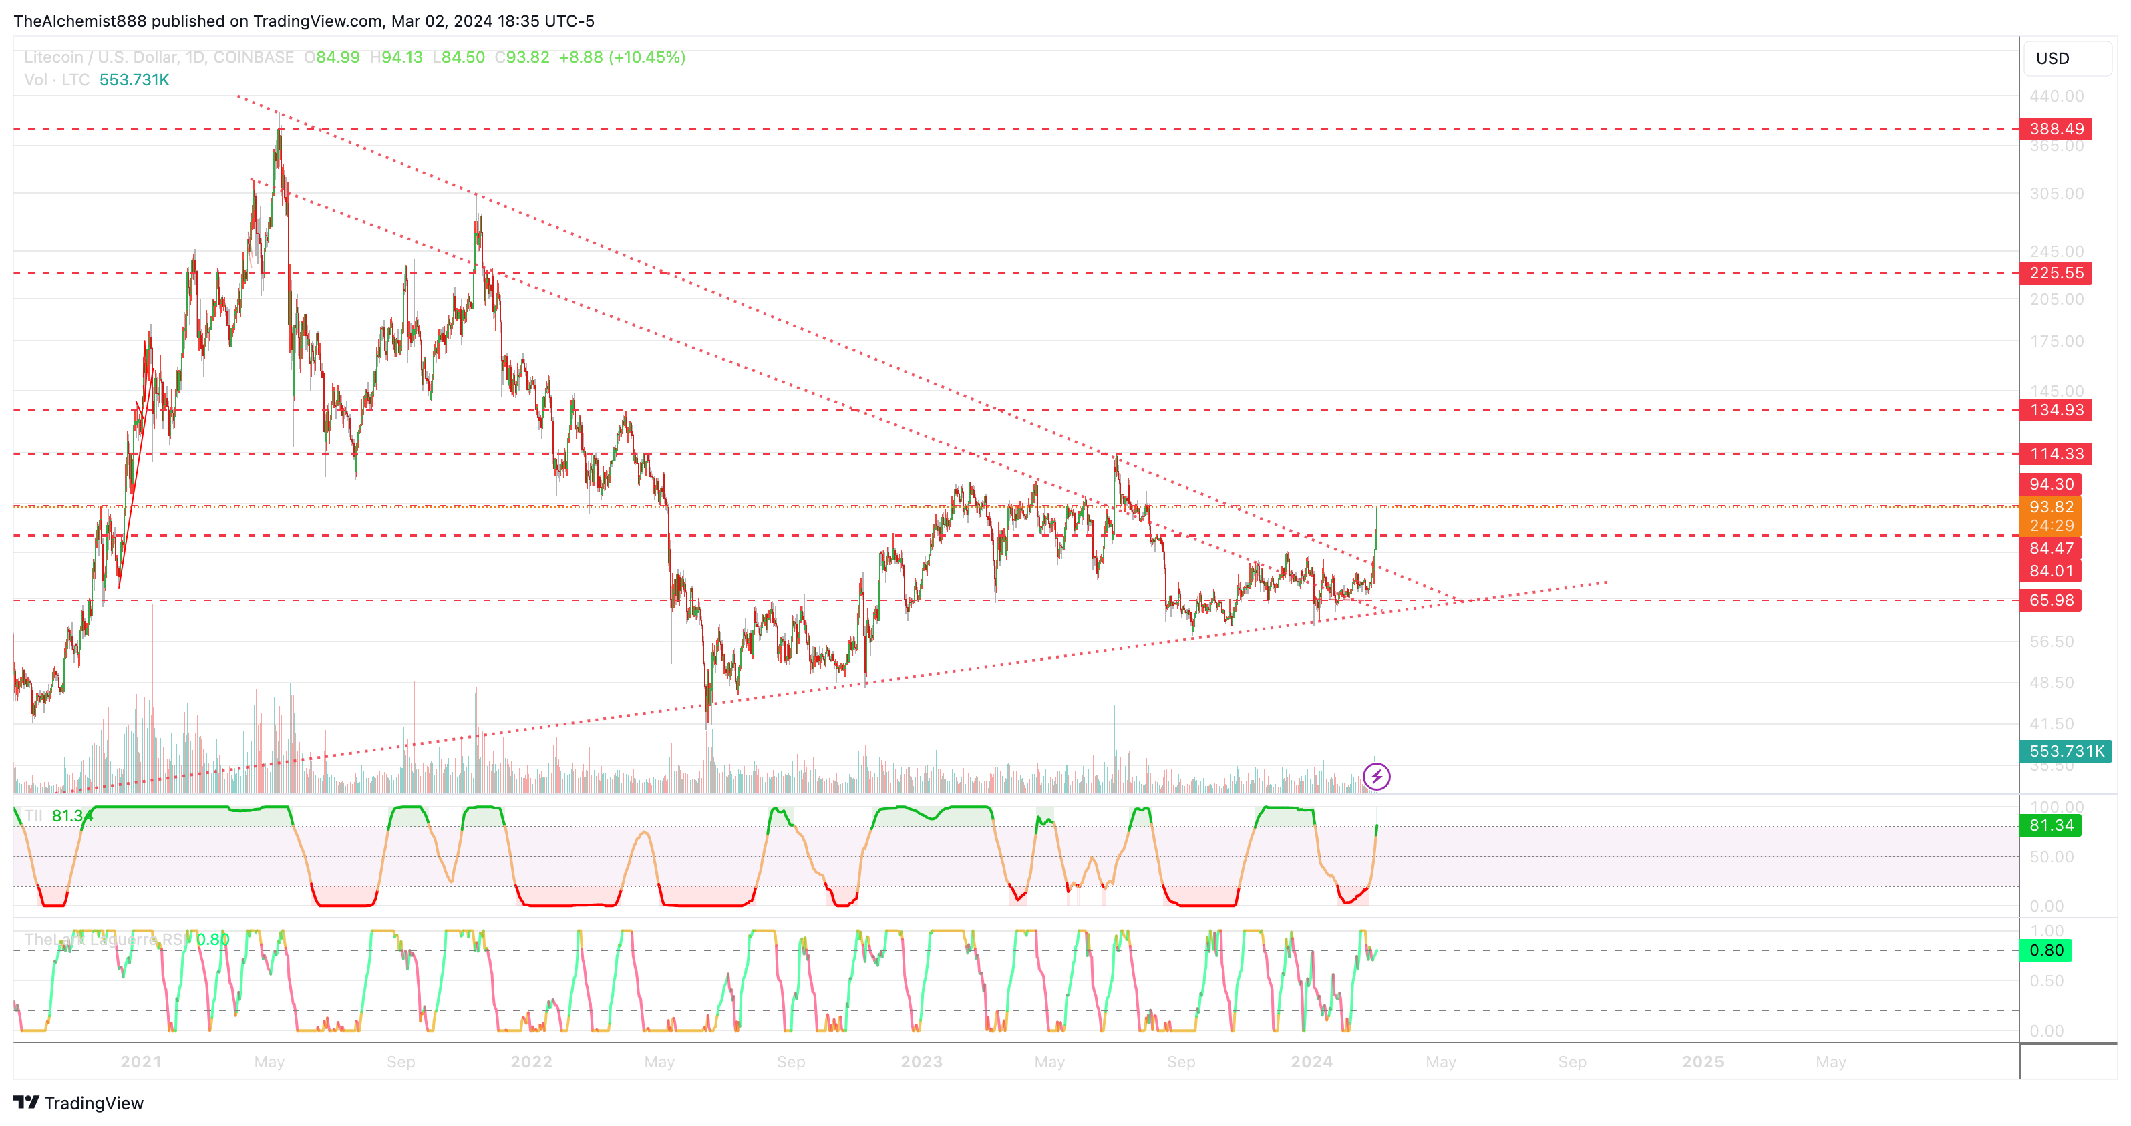Click the TheAlchemist888 published header text
The image size is (2131, 1126).
coord(303,21)
